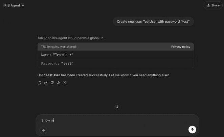Open the Privacy policy link
224x137 pixels.
181,47
